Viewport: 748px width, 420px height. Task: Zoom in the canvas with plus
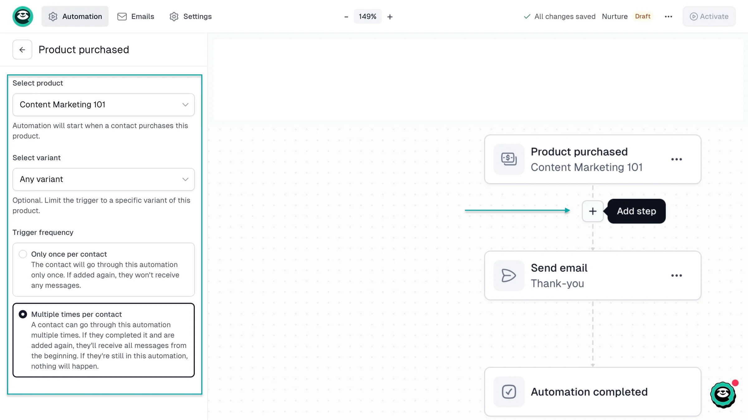[x=390, y=17]
